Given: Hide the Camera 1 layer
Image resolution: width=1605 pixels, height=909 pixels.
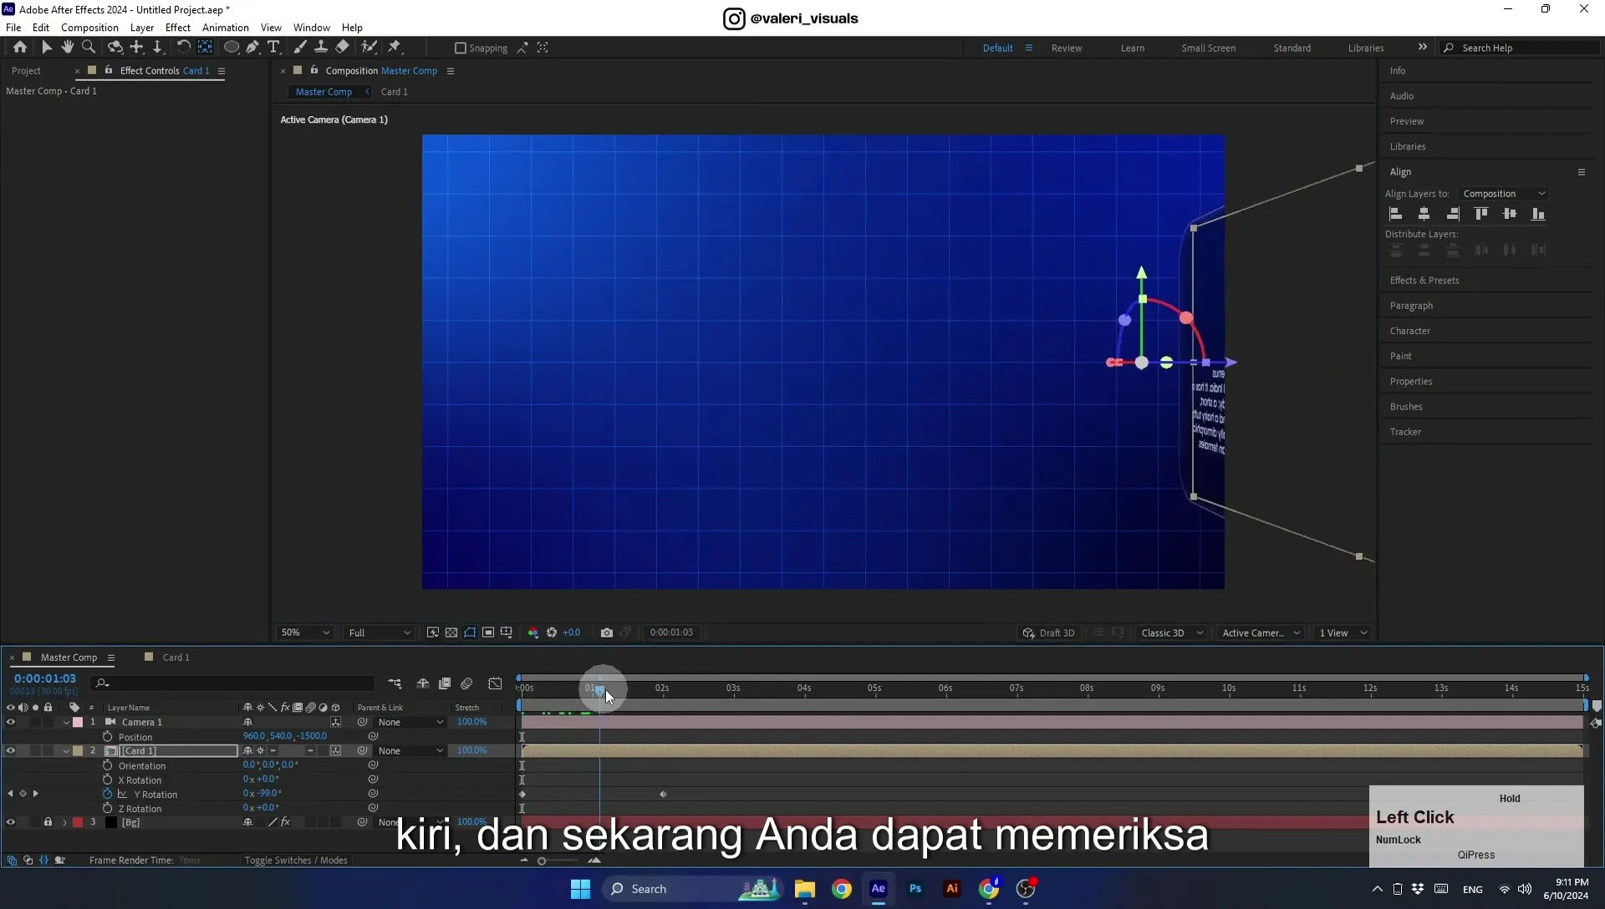Looking at the screenshot, I should [x=11, y=722].
